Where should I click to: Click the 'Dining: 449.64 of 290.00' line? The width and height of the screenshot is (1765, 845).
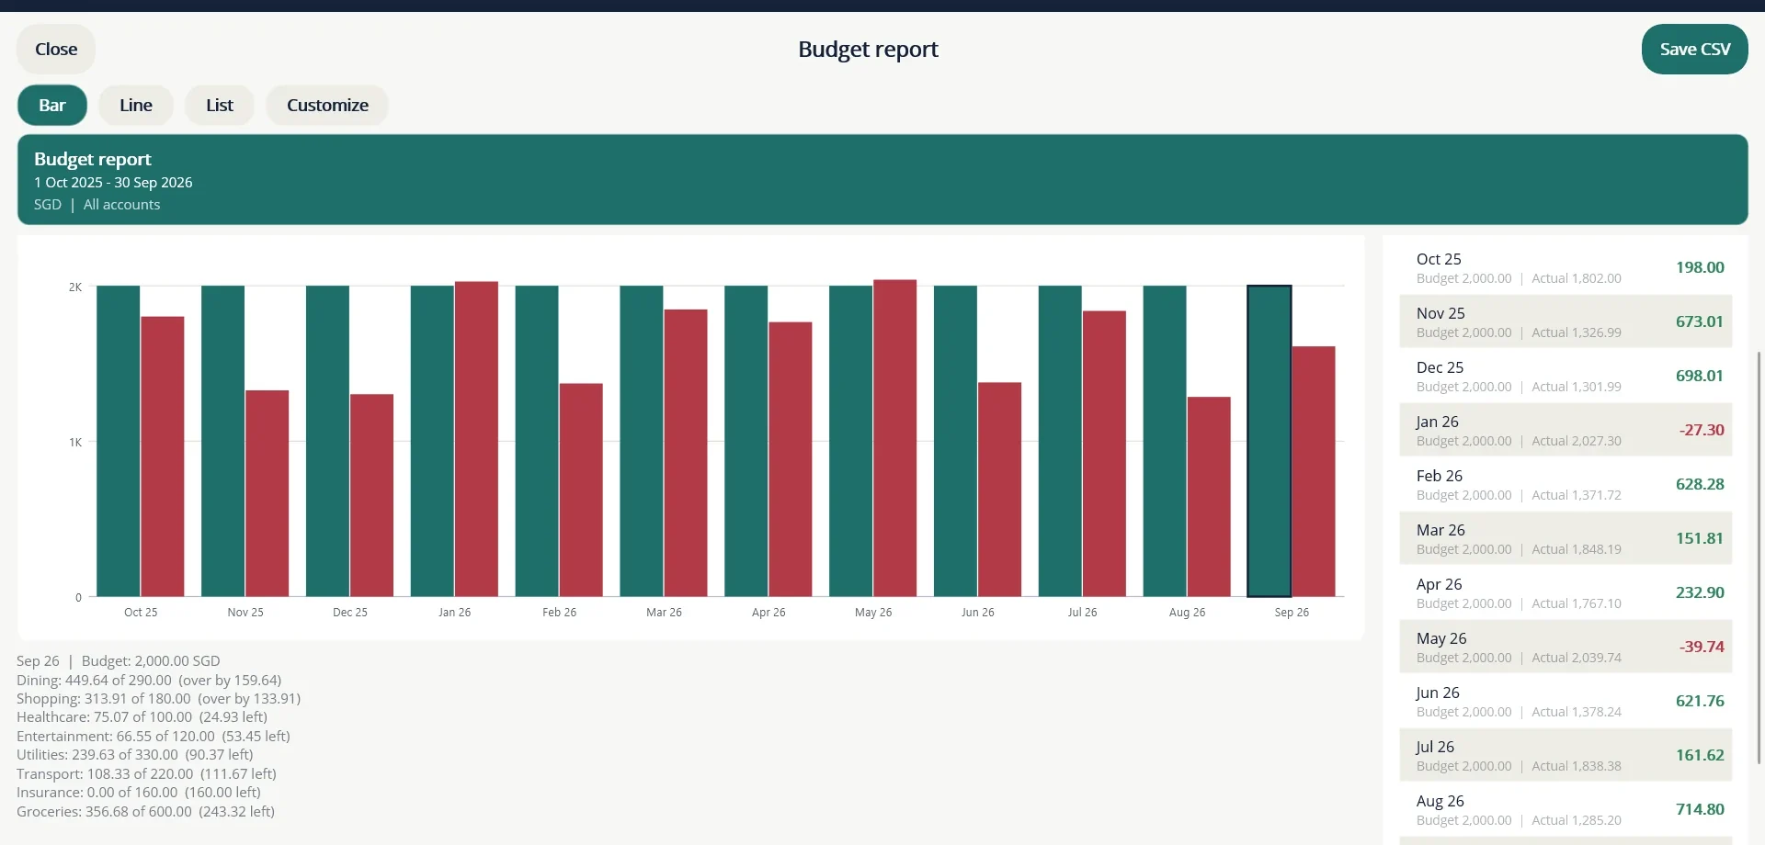click(149, 681)
